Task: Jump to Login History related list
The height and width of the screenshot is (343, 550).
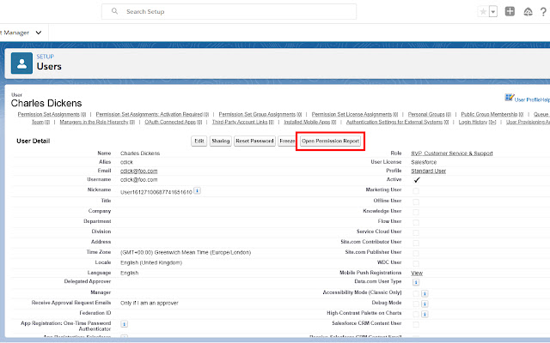Action: [x=471, y=123]
